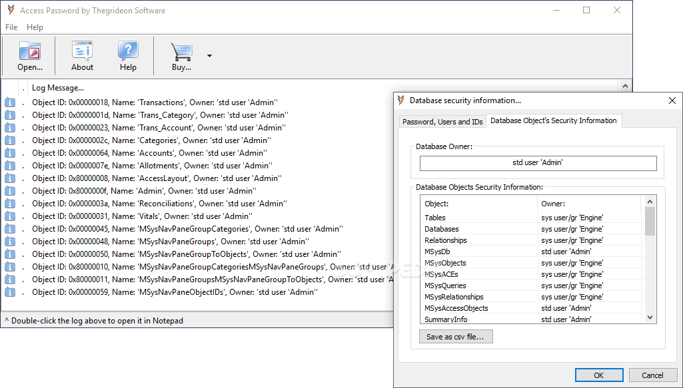Image resolution: width=683 pixels, height=388 pixels.
Task: Click info icon for 'Categories' log row
Action: [x=10, y=140]
